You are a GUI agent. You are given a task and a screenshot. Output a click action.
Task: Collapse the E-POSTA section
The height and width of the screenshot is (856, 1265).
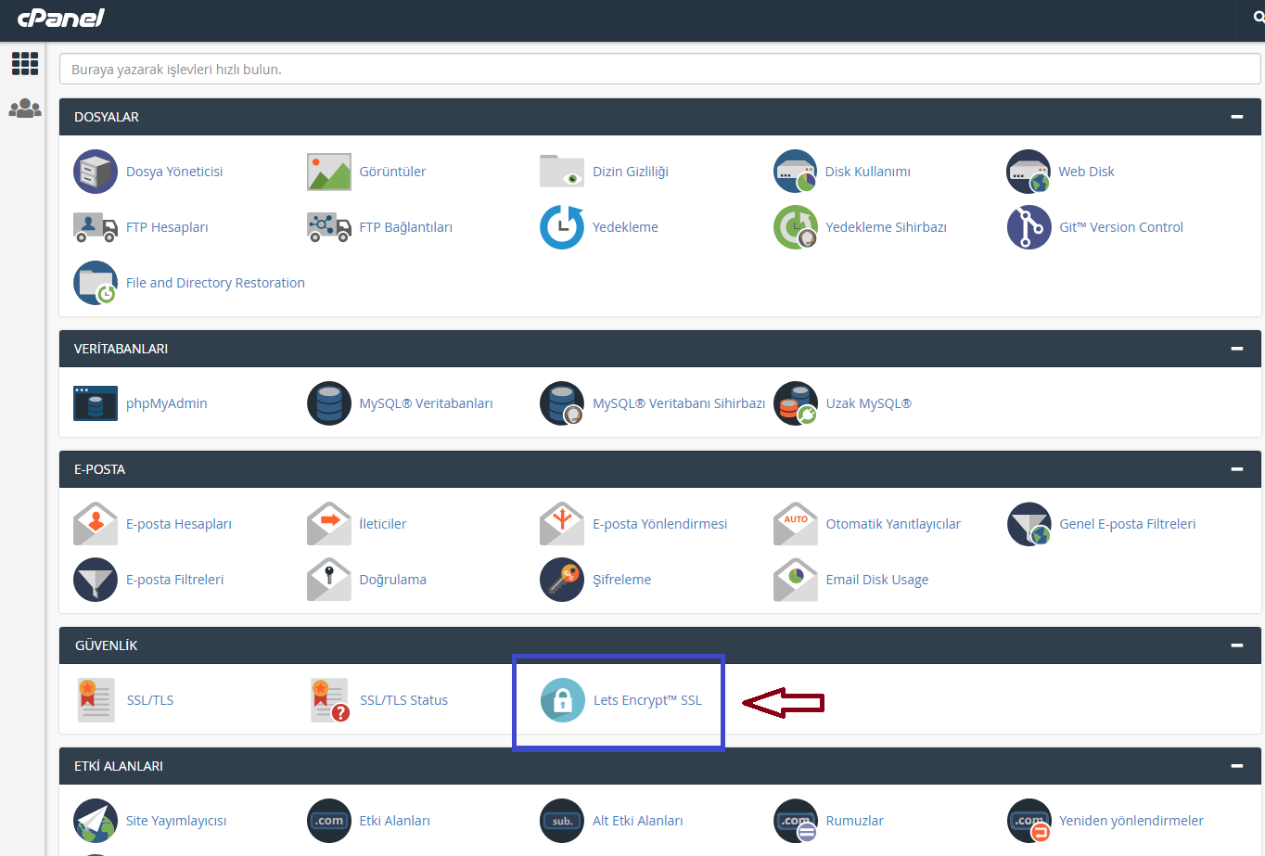click(1236, 469)
